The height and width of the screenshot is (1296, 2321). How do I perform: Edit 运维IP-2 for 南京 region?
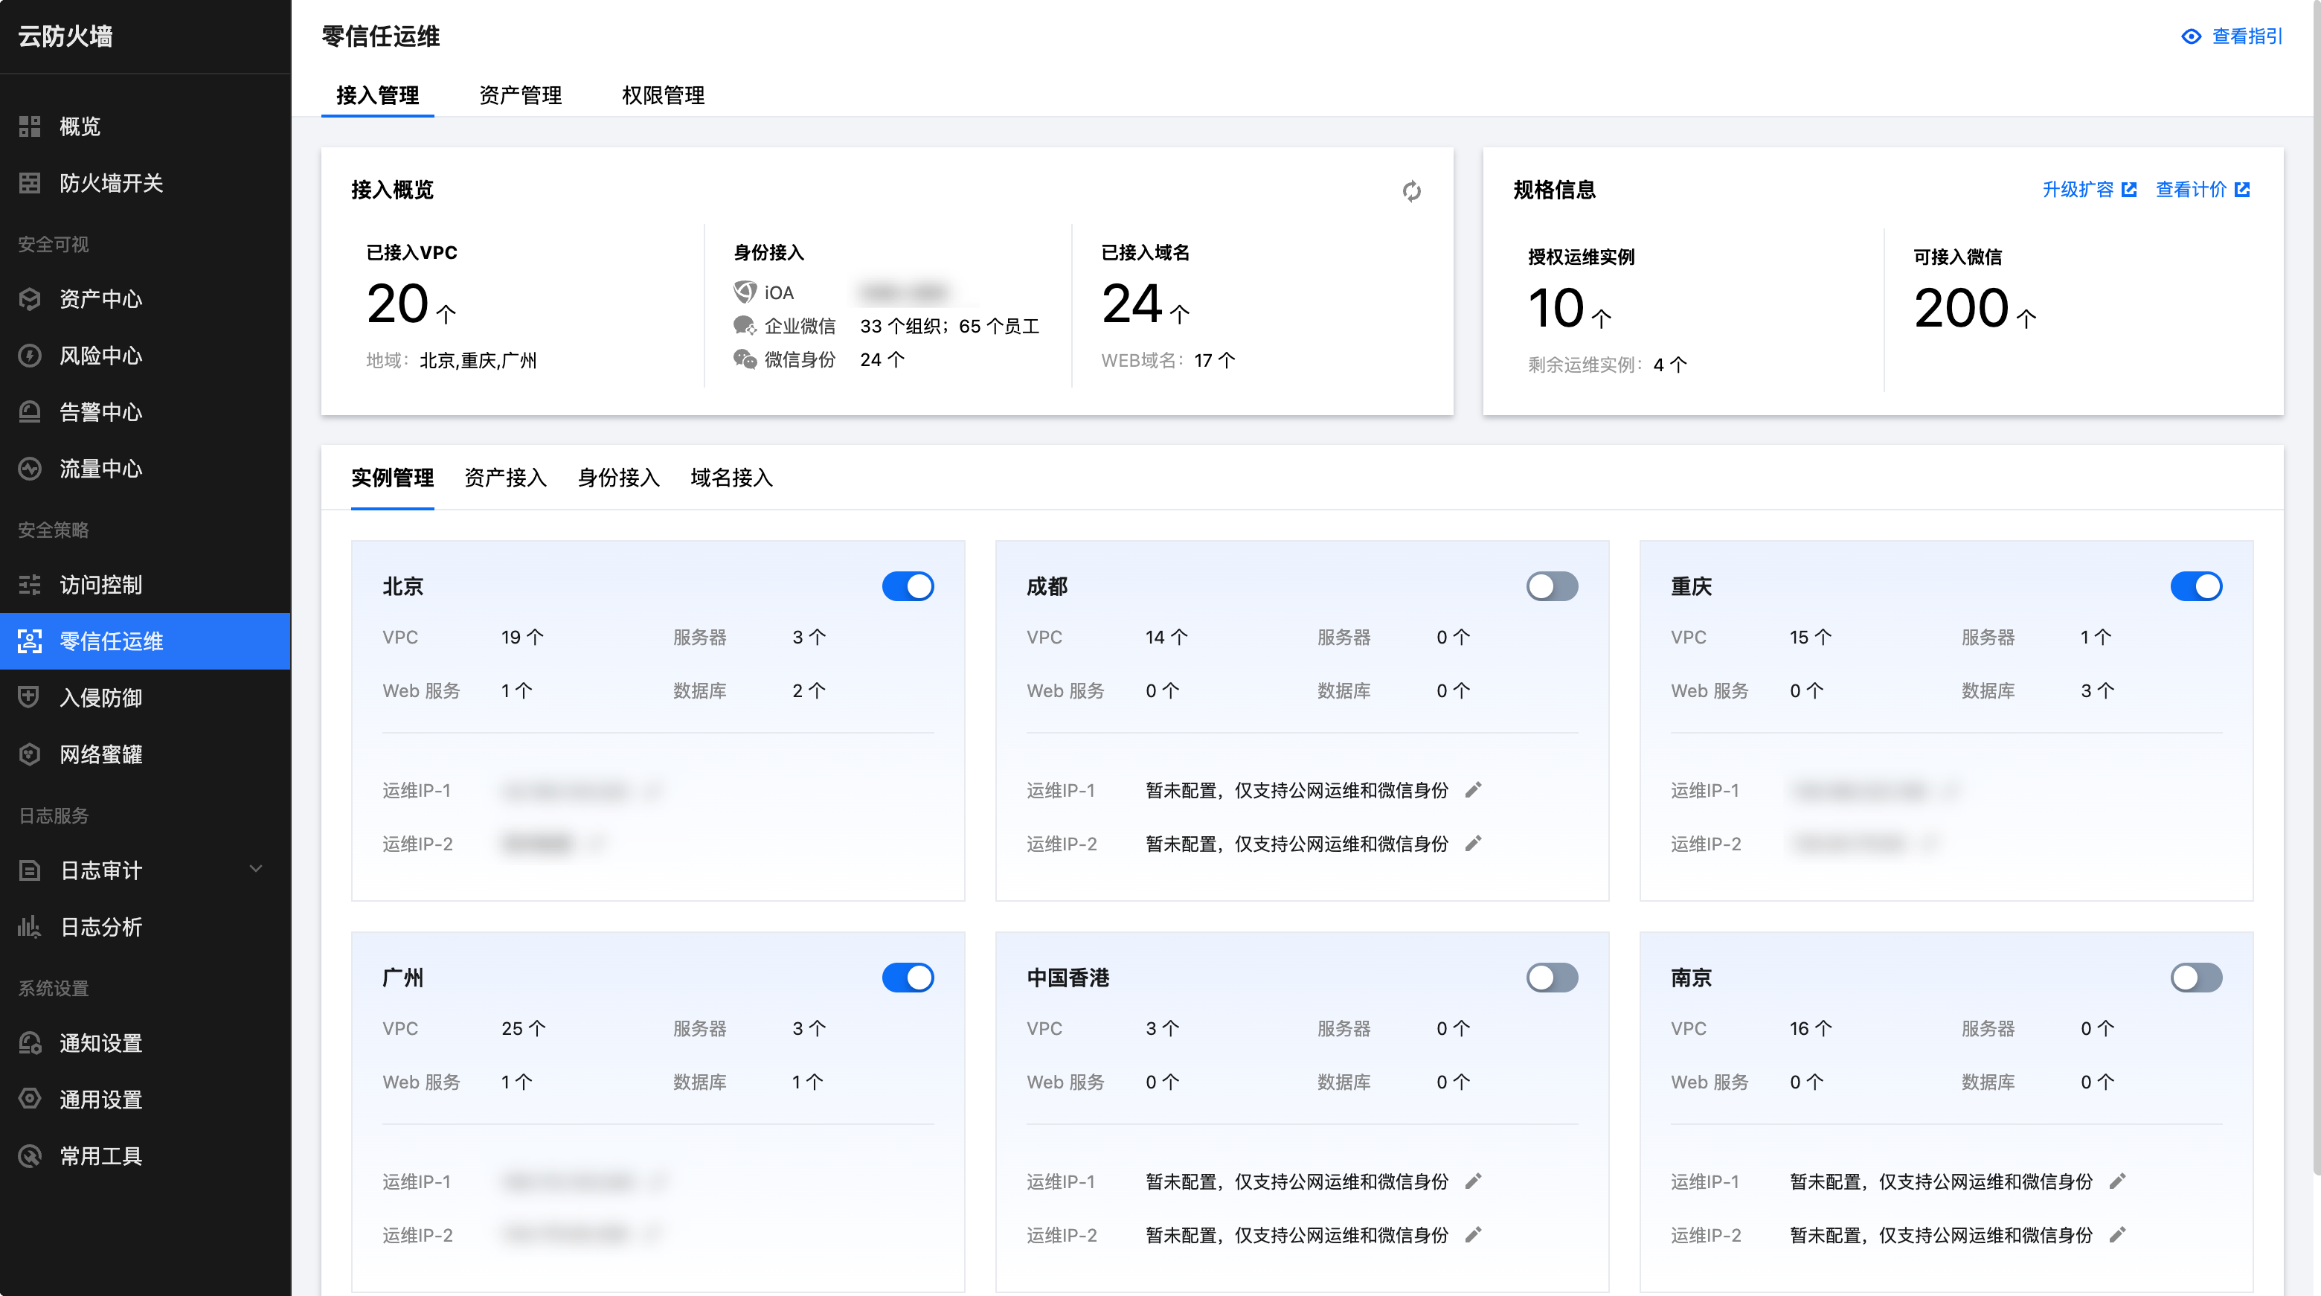(x=2117, y=1235)
